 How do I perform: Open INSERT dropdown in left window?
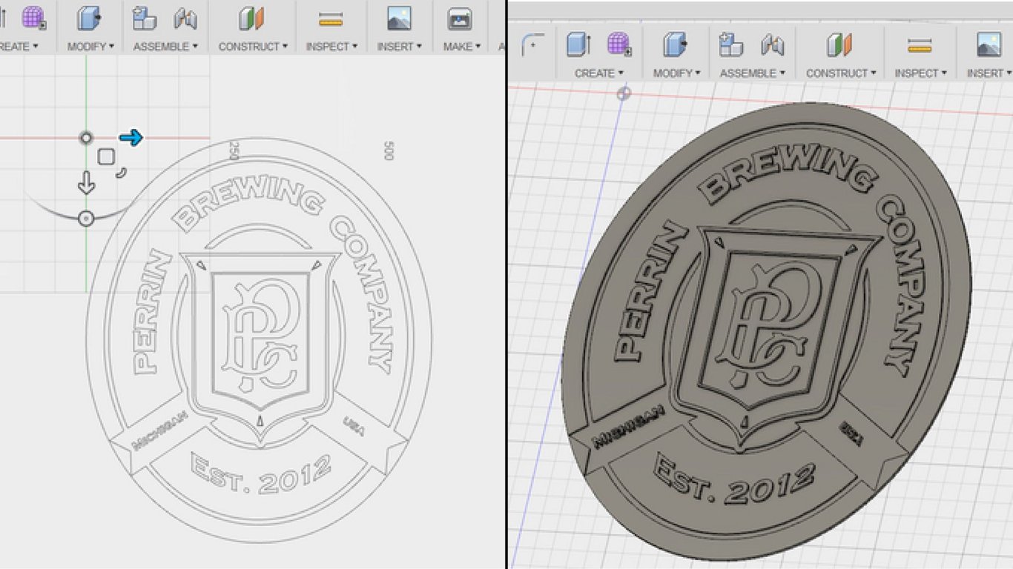pos(400,46)
